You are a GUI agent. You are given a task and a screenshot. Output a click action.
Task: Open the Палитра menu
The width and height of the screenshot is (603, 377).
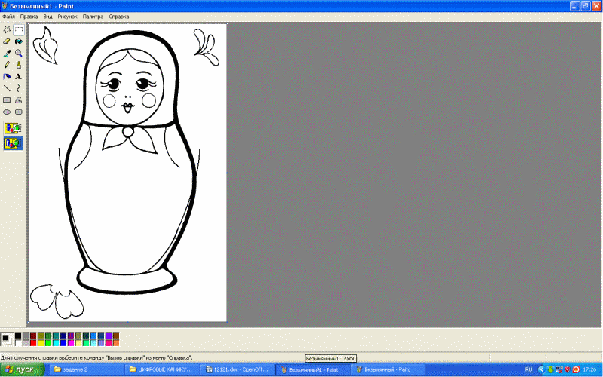(93, 17)
